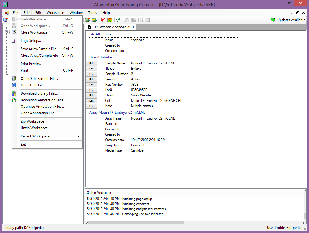This screenshot has width=309, height=233.
Task: Click the AA/AB genotyping toolbar icon
Action: point(110,20)
